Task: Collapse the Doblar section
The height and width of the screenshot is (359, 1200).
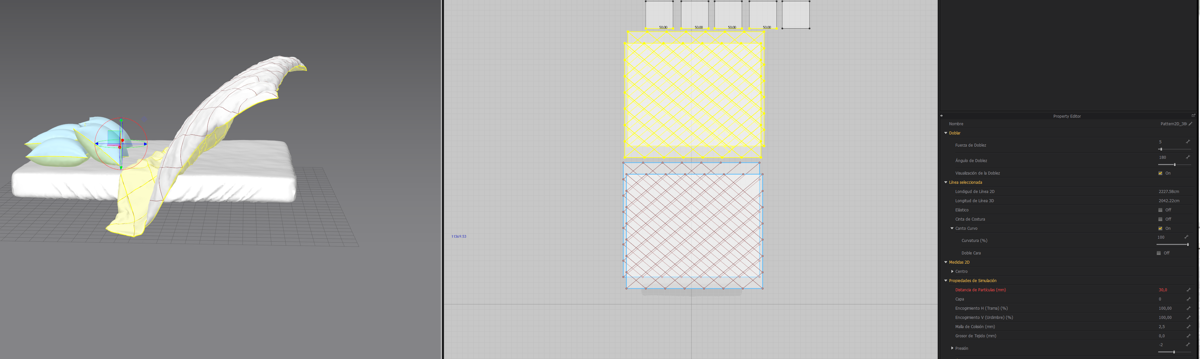Action: point(946,133)
